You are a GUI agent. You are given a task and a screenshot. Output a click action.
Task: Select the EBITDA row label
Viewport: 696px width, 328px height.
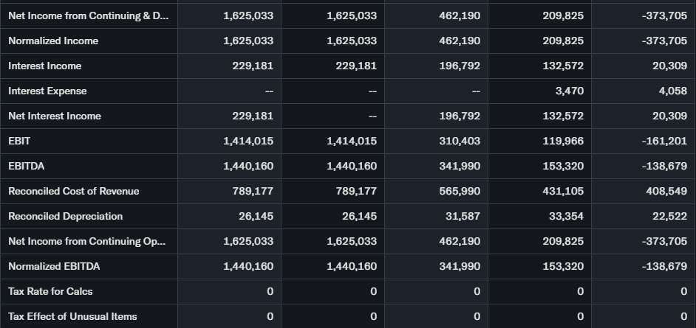(27, 166)
